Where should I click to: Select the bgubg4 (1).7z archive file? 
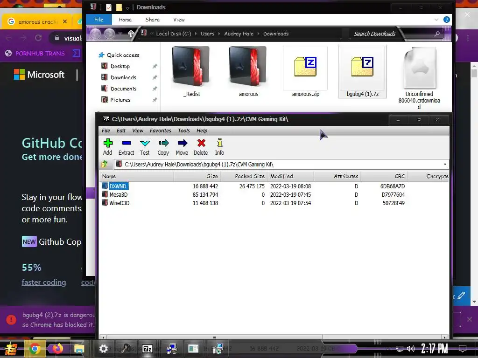tap(362, 71)
